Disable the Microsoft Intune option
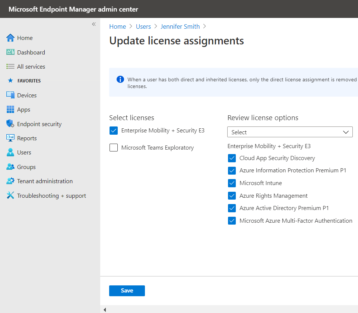Image resolution: width=358 pixels, height=313 pixels. (232, 183)
